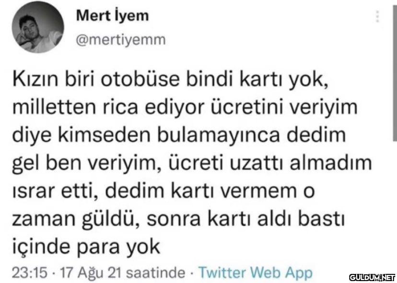Screen dimensions: 397x283
Task: Click the @mertiyemm handle
Action: click(x=121, y=40)
